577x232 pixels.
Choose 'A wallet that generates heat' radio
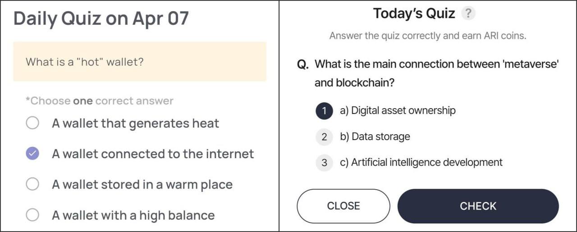pyautogui.click(x=32, y=123)
